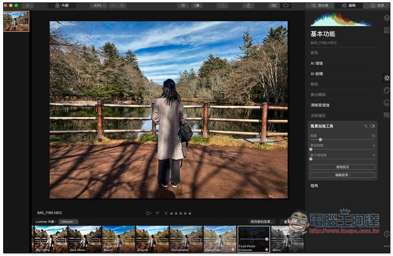Open the share export icon

pos(248,5)
